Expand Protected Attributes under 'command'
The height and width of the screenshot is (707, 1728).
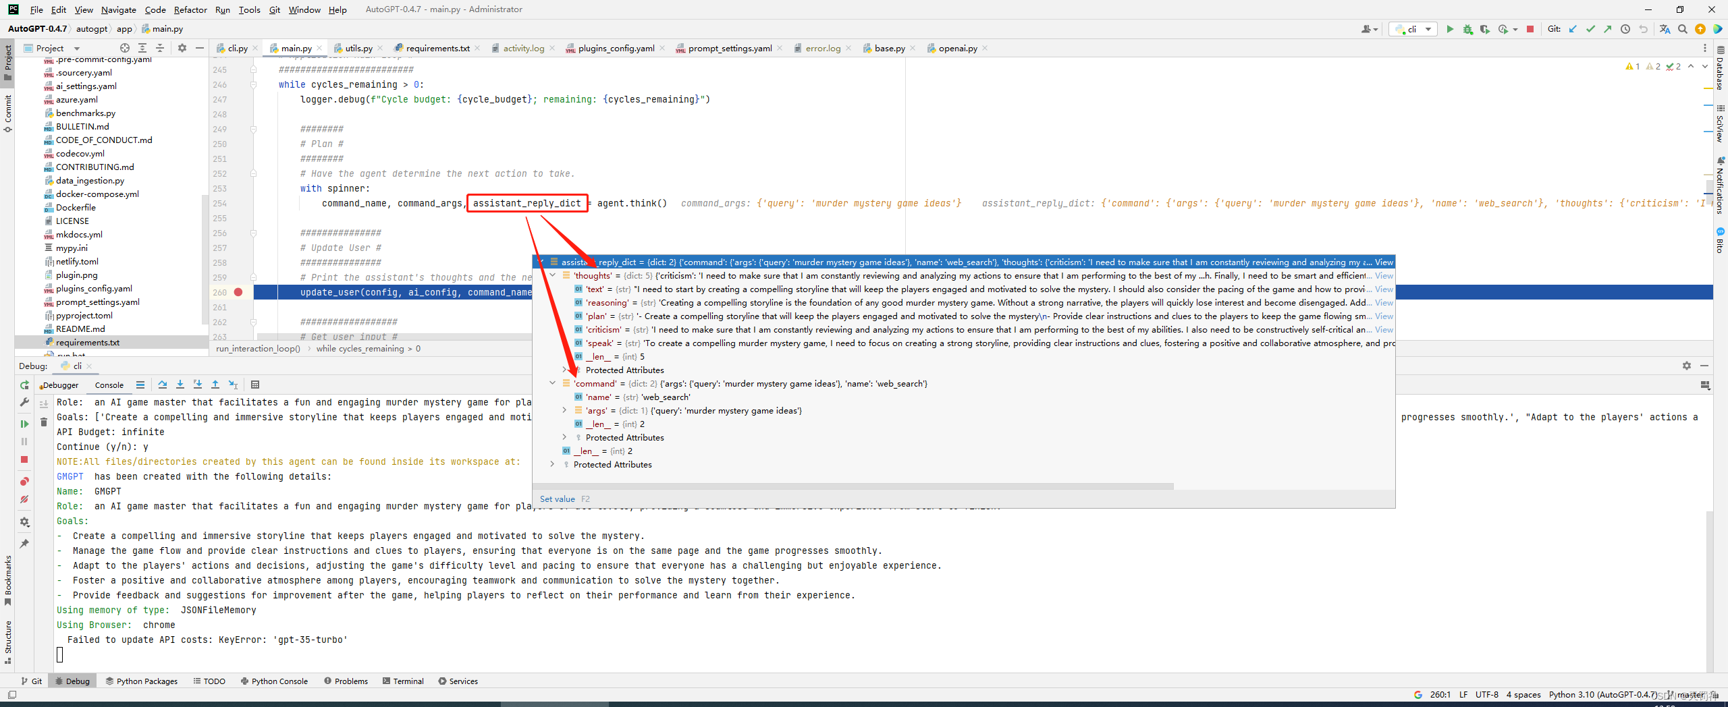coord(565,437)
